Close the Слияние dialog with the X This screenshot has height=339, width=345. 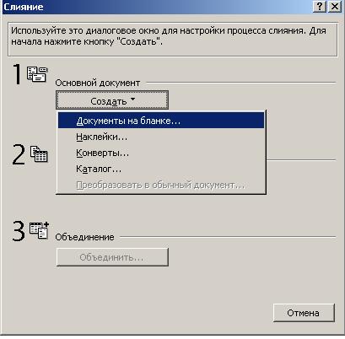tap(335, 7)
